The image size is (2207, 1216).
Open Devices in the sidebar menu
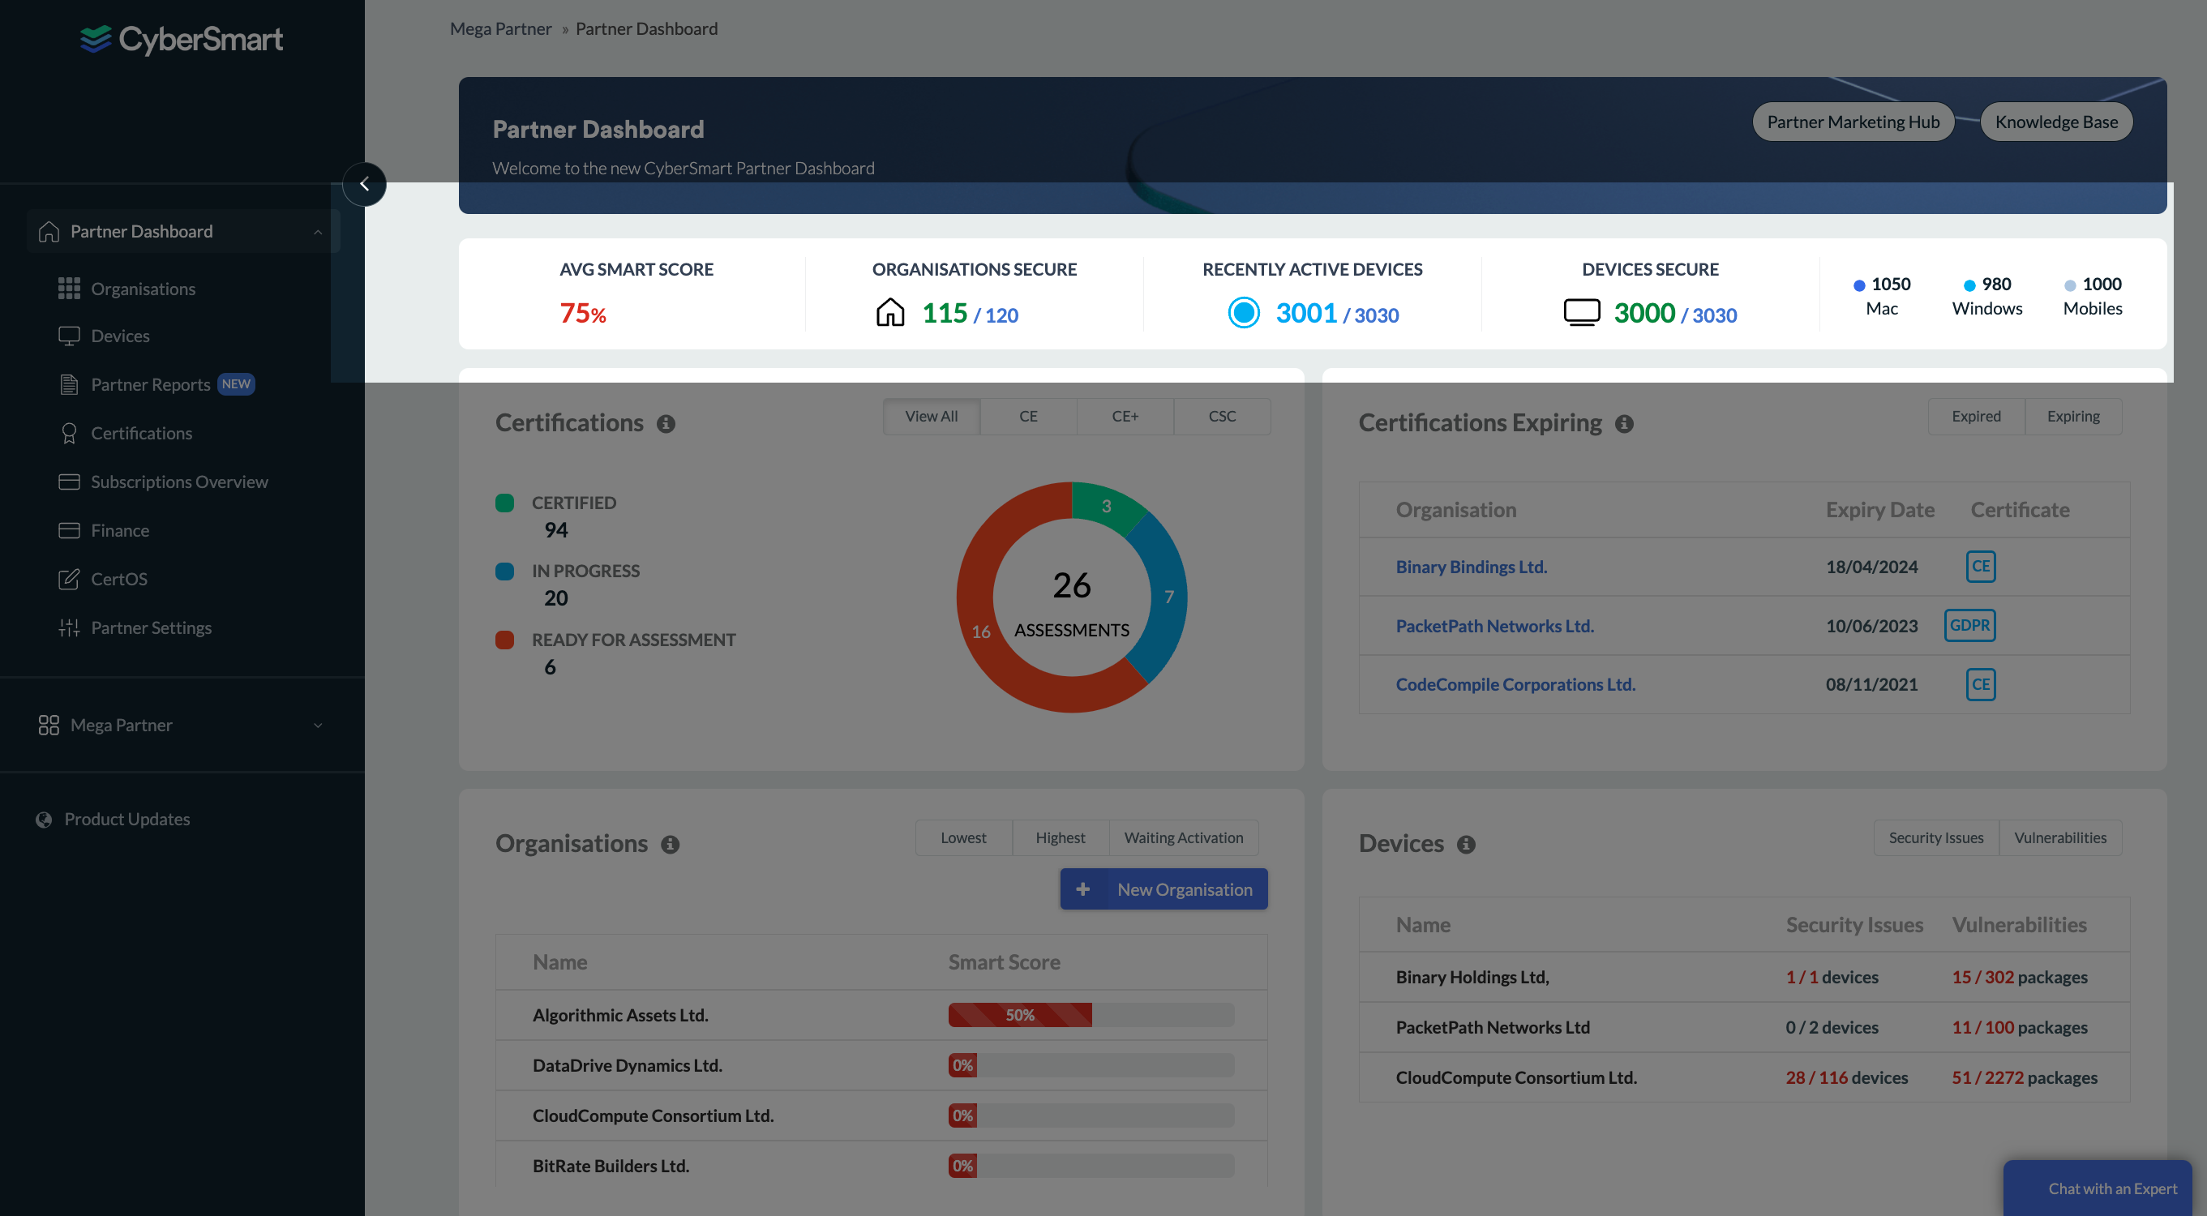[120, 336]
